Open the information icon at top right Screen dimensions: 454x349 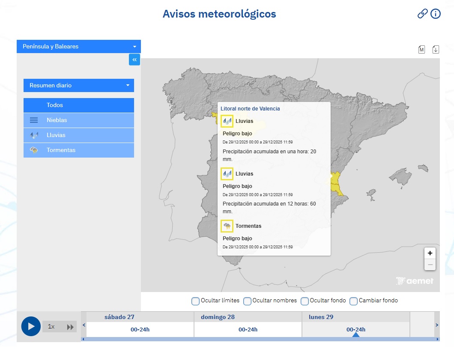click(x=436, y=14)
